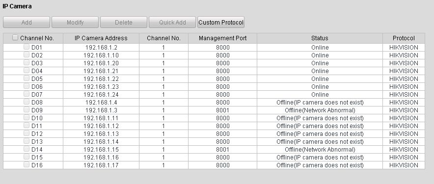Click the 8001 port in D14 row
This screenshot has width=434, height=184.
click(222, 150)
